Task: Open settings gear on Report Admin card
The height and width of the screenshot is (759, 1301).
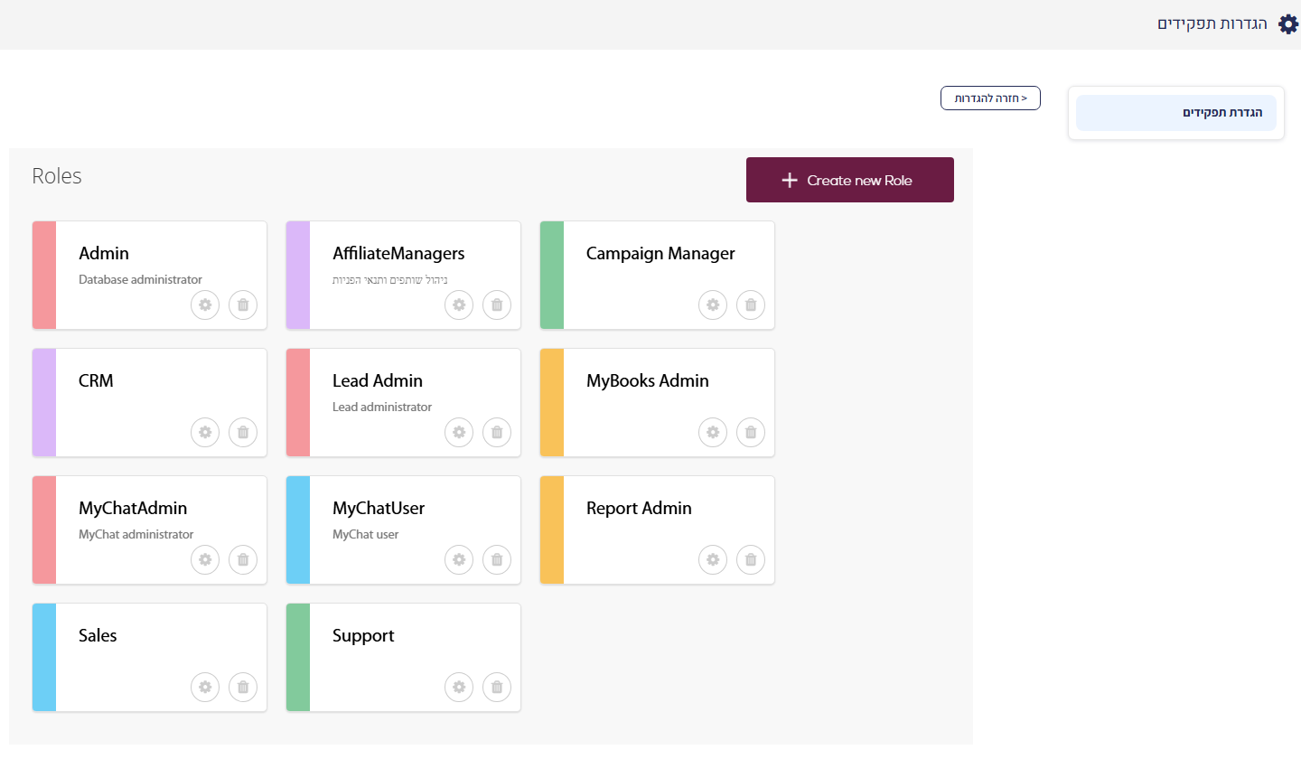Action: pyautogui.click(x=713, y=560)
